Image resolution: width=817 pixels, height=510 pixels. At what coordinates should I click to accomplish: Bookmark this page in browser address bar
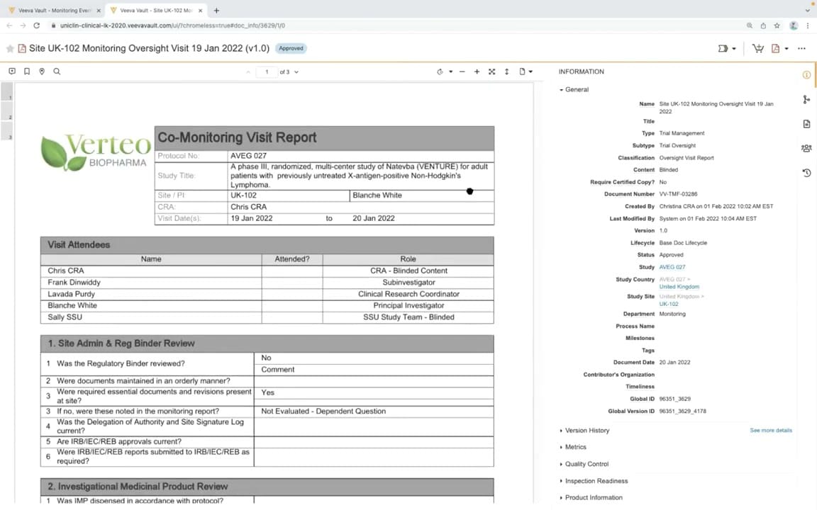[777, 25]
